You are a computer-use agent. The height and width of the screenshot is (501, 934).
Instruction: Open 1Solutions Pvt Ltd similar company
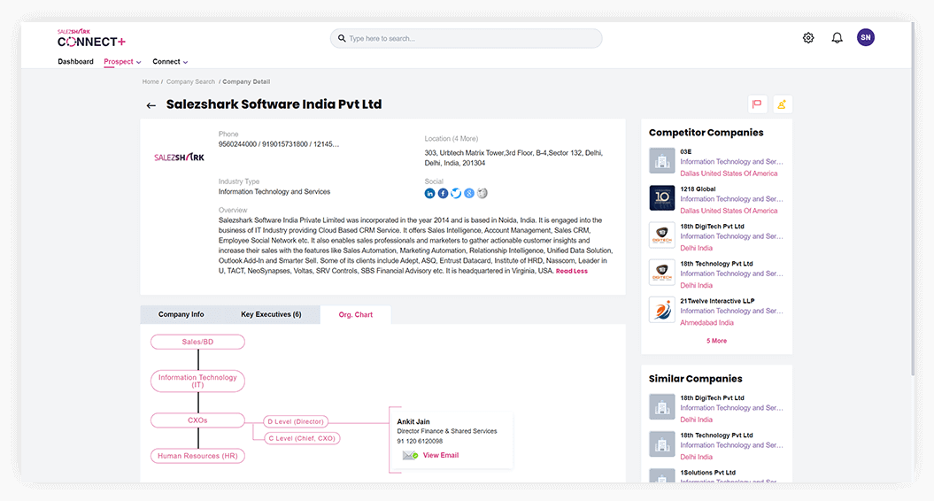[707, 473]
